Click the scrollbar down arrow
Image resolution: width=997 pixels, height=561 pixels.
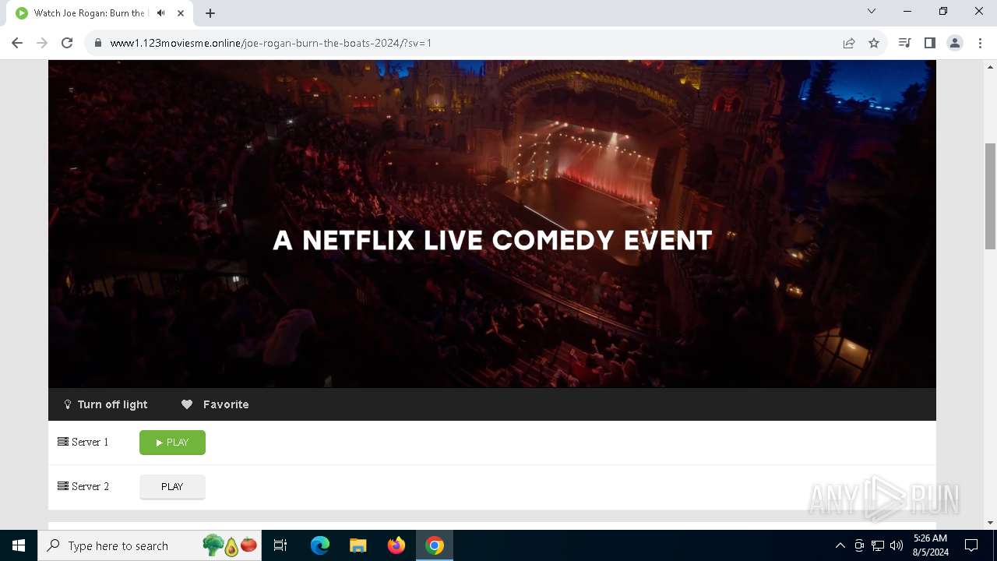(x=990, y=522)
